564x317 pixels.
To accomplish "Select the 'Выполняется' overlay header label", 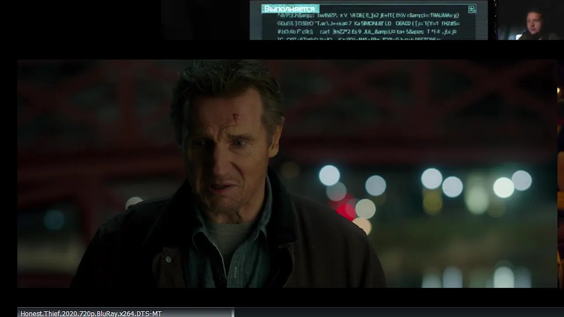I will pos(289,9).
